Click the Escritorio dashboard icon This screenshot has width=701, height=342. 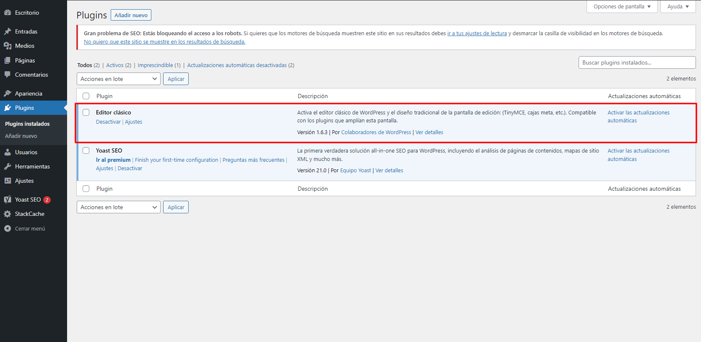[8, 13]
